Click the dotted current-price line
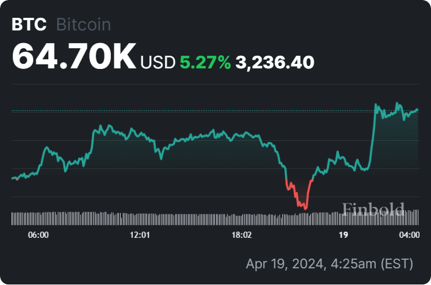Viewport: 431px width, 285px height. pyautogui.click(x=172, y=110)
